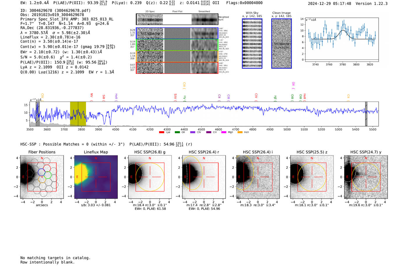This screenshot has height=278, width=408.
Task: View the HSC SSP(25.5) z cutout
Action: 312,177
